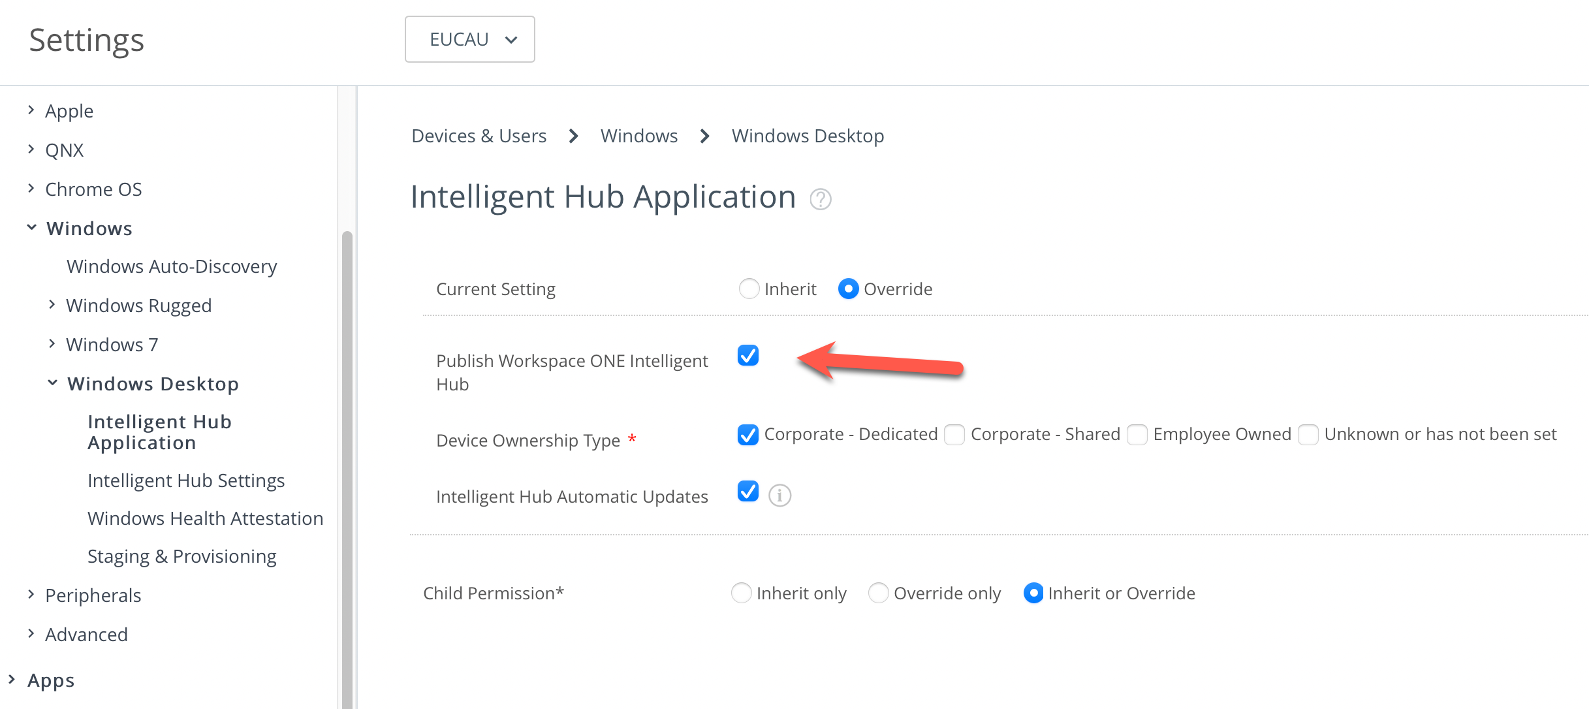Viewport: 1589px width, 709px height.
Task: Click the help icon beside Intelligent Hub Application
Action: pyautogui.click(x=820, y=199)
